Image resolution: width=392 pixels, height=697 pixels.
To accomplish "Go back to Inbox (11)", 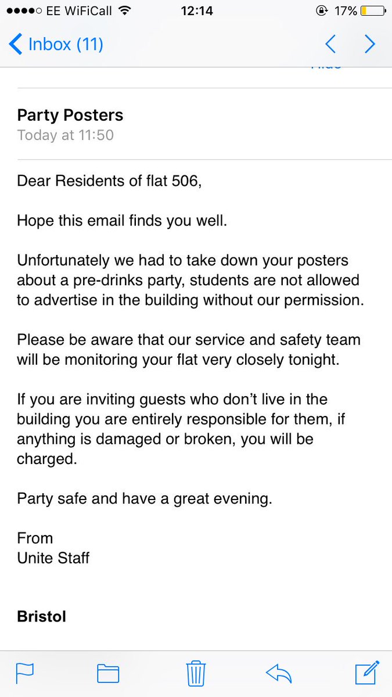I will [x=56, y=44].
